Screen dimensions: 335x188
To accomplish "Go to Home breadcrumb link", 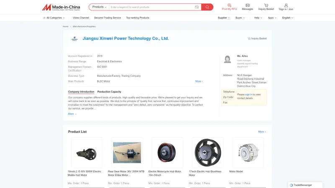I will point(65,26).
